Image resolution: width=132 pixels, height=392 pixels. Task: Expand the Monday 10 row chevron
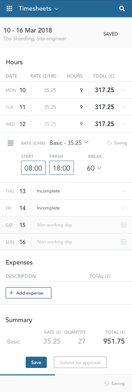123,90
